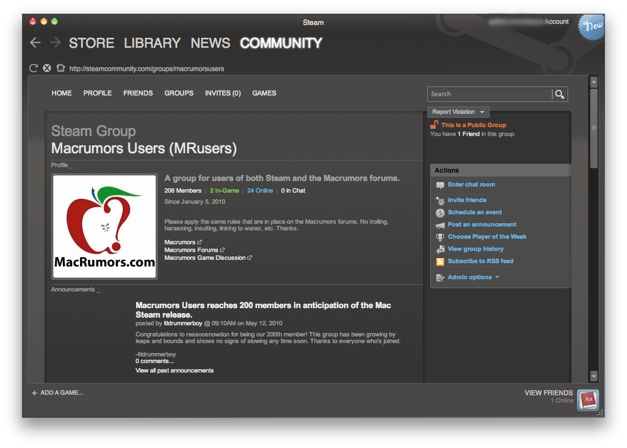Click the clock icon for Schedule an event
This screenshot has height=448, width=627.
[440, 213]
